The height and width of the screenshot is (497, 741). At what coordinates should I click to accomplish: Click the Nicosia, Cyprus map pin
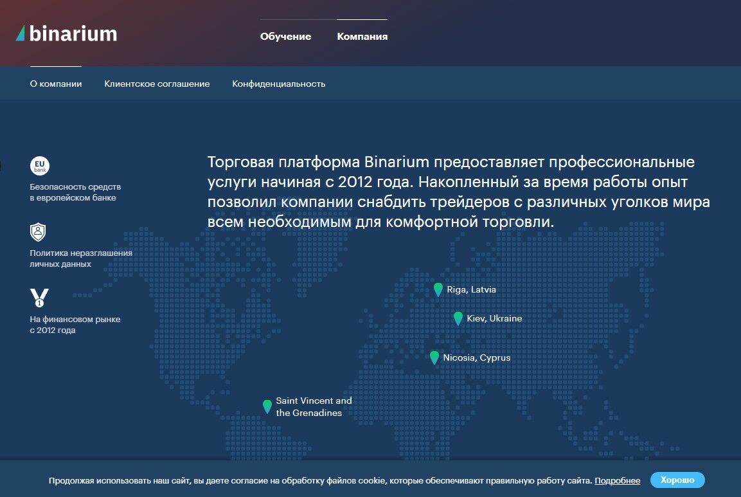pyautogui.click(x=434, y=357)
